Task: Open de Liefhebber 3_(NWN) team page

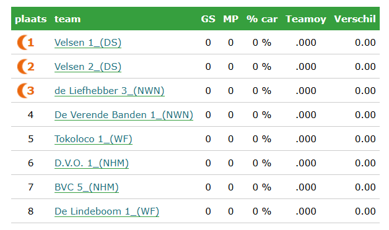Action: [110, 91]
